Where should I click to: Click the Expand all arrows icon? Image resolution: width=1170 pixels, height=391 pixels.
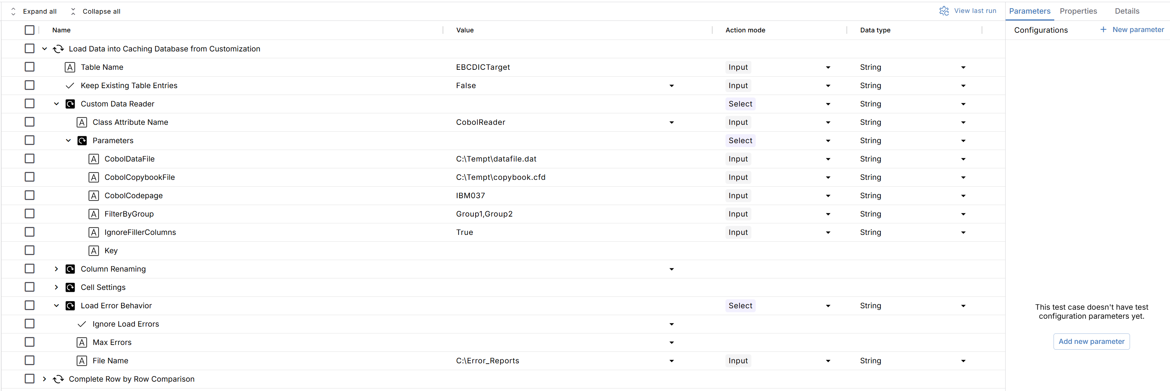pyautogui.click(x=13, y=11)
